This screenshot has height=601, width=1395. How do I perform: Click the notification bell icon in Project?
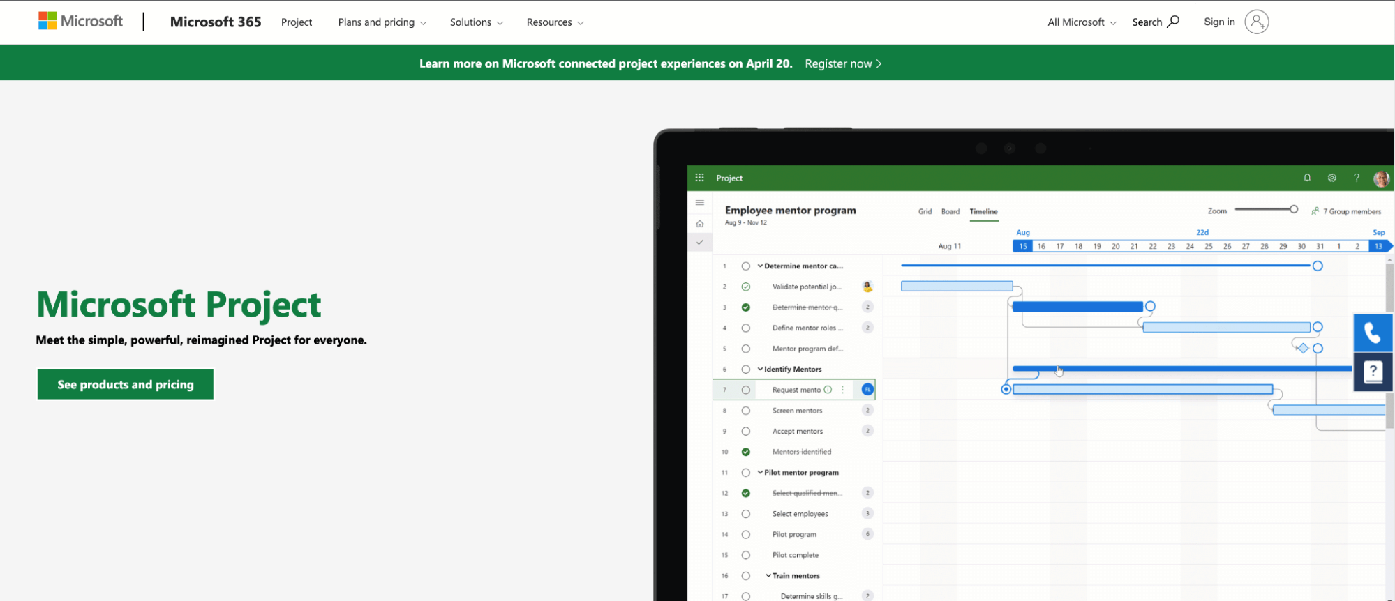[1307, 178]
